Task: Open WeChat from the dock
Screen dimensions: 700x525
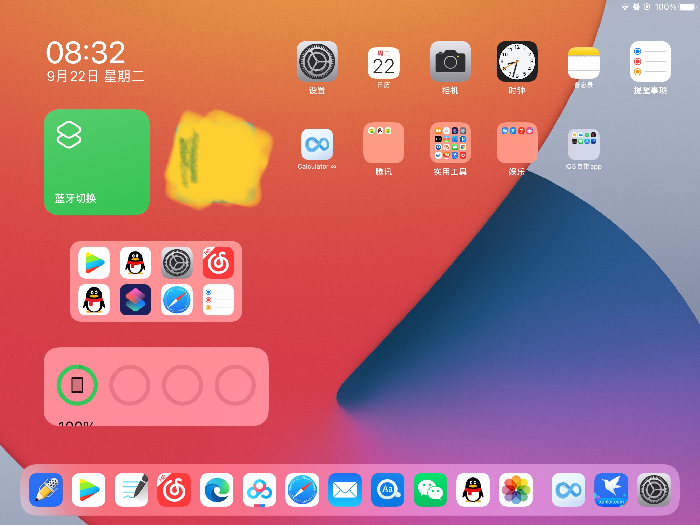Action: pos(430,490)
